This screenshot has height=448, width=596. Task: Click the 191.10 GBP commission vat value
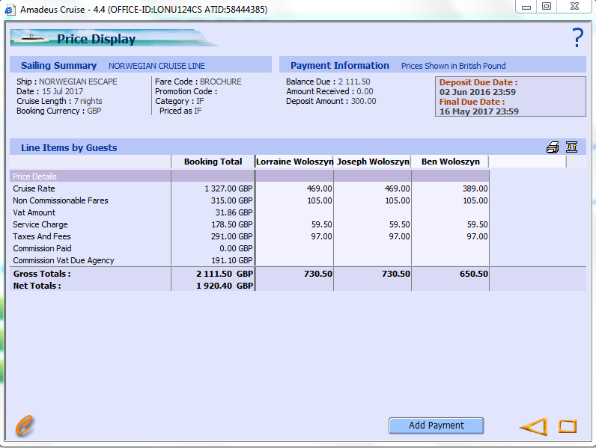pyautogui.click(x=232, y=260)
